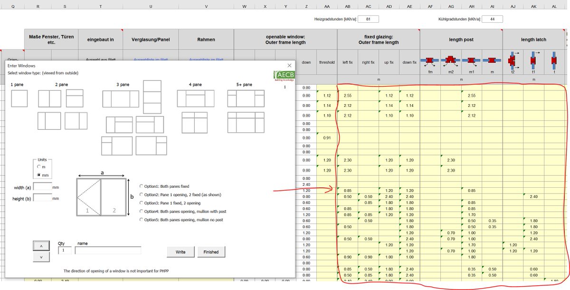Click the height (b) input field

point(42,198)
